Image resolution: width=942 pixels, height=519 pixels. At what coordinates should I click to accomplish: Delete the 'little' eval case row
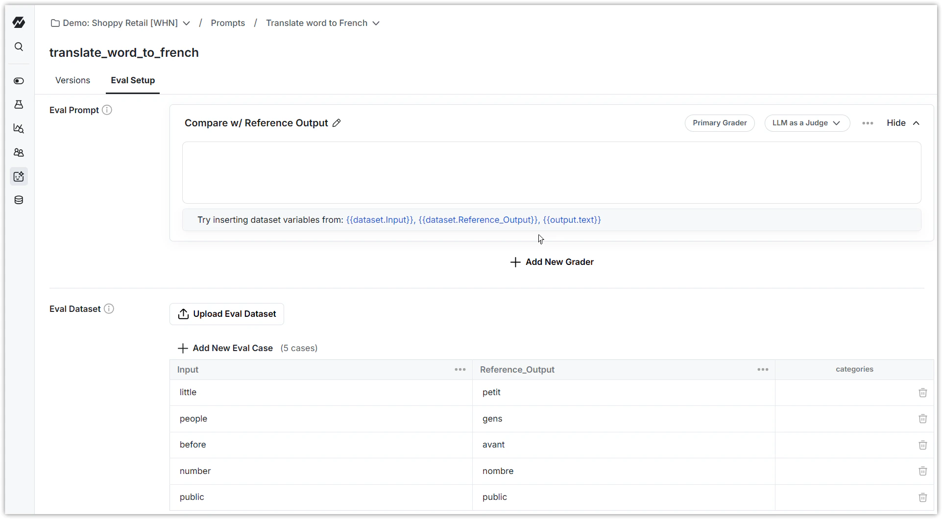click(923, 393)
